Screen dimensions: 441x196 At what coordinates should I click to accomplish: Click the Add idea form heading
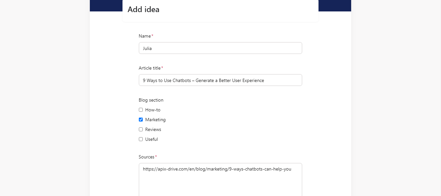click(143, 9)
